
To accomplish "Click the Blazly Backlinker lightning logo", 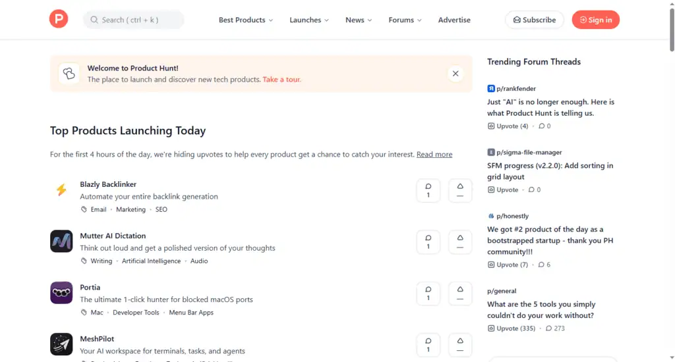I will point(61,190).
